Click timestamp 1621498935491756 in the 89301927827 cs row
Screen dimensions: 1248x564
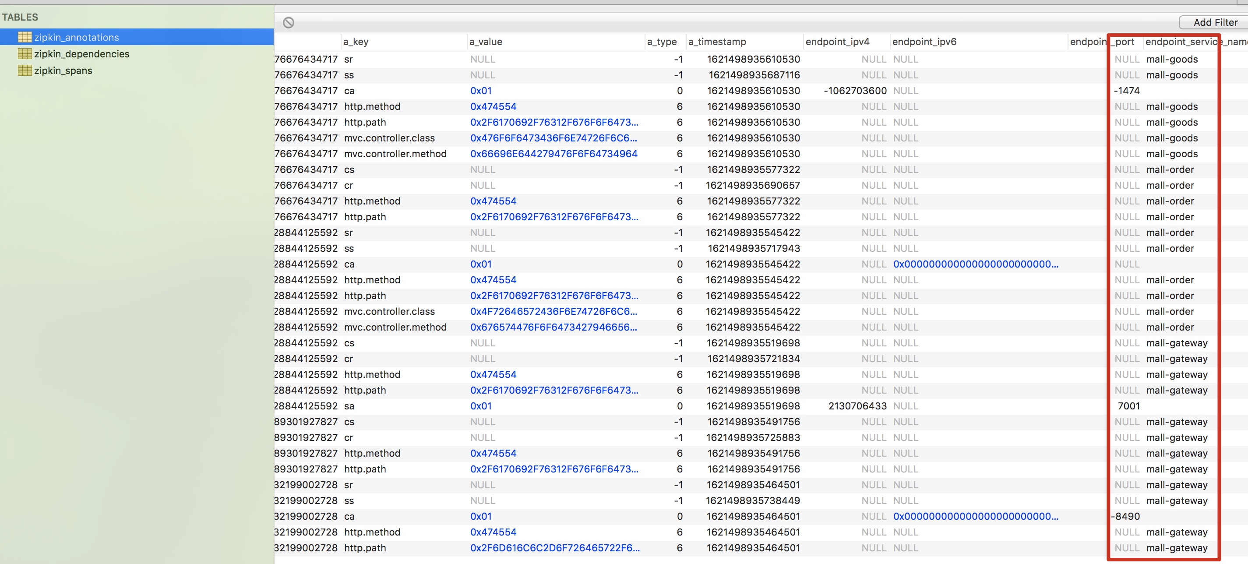pyautogui.click(x=754, y=422)
